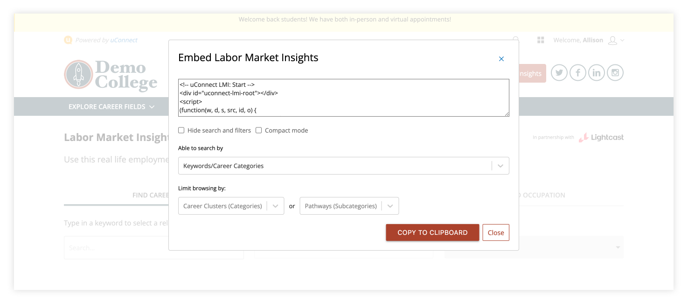Expand Career Clusters (Categories) dropdown
This screenshot has height=303, width=688.
click(231, 206)
